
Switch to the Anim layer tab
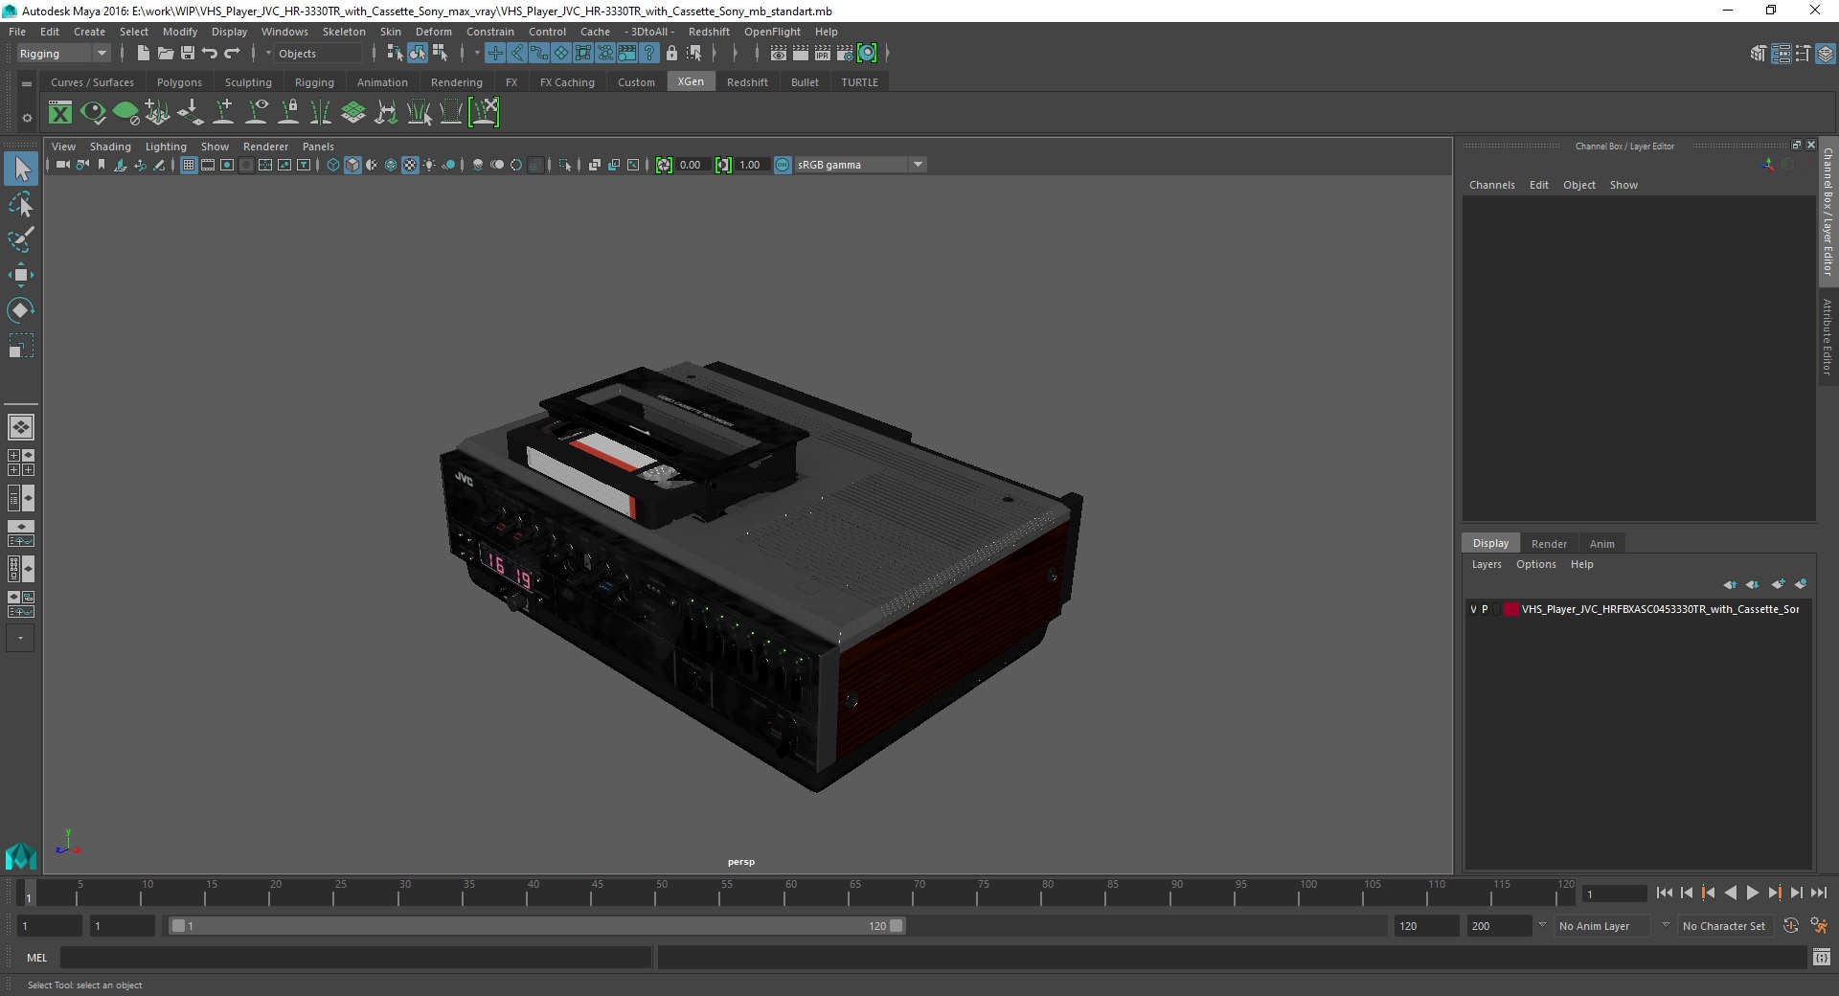1601,544
